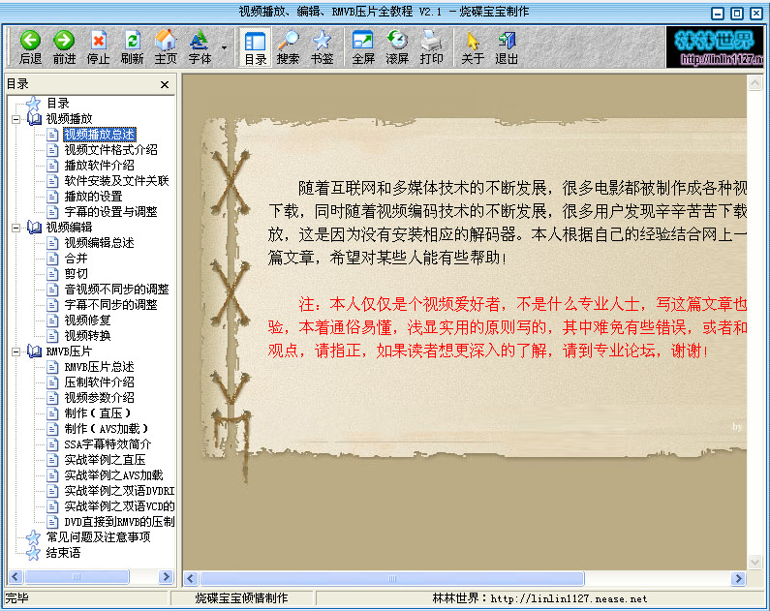This screenshot has height=611, width=770.
Task: Click the 前进 (Forward) toolbar icon
Action: point(64,47)
